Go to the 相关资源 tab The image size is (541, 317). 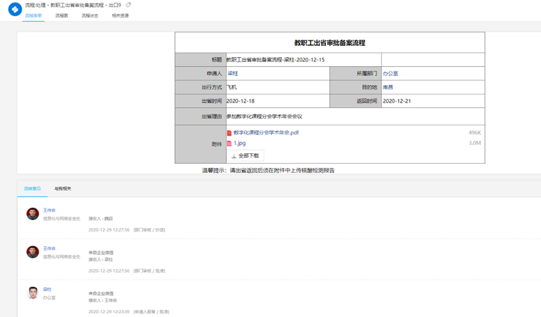pos(120,16)
